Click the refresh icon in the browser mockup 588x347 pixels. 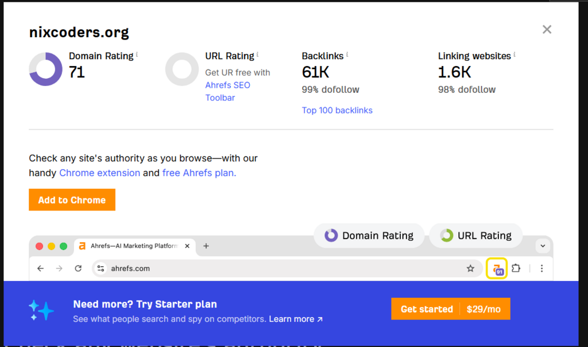pyautogui.click(x=78, y=268)
